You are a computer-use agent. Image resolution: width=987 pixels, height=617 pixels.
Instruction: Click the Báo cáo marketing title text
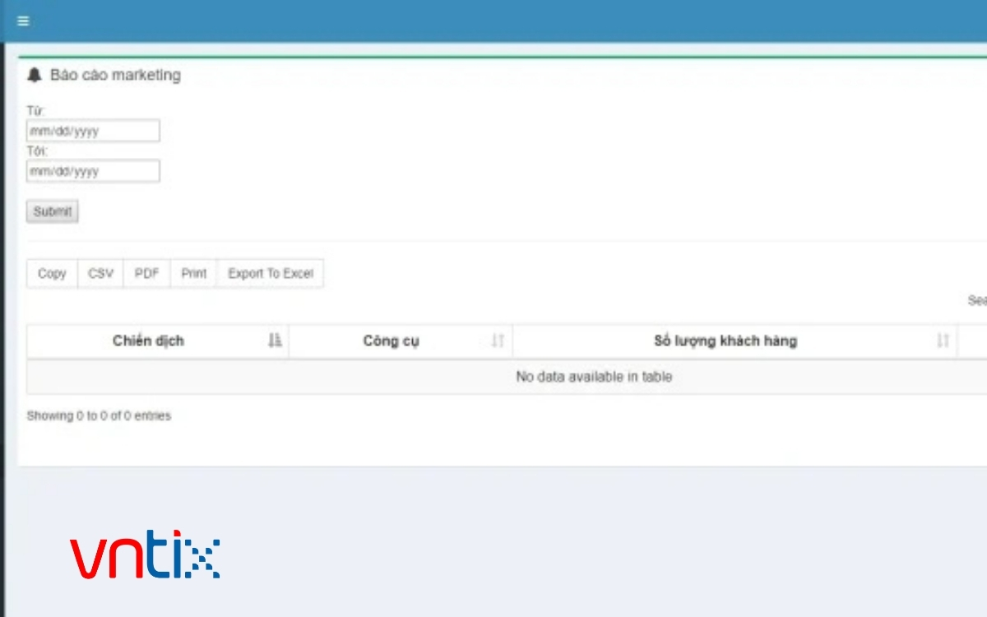click(x=115, y=76)
